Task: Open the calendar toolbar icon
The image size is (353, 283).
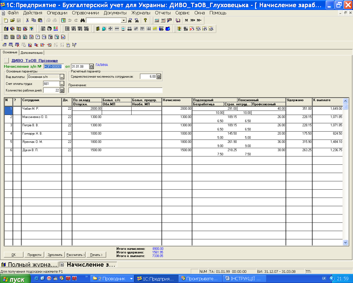Action: pyautogui.click(x=163, y=20)
